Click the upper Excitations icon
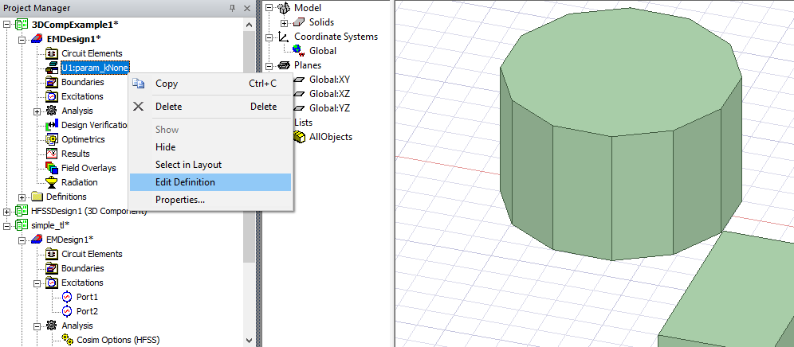Screen dimensions: 794x347 click(52, 96)
